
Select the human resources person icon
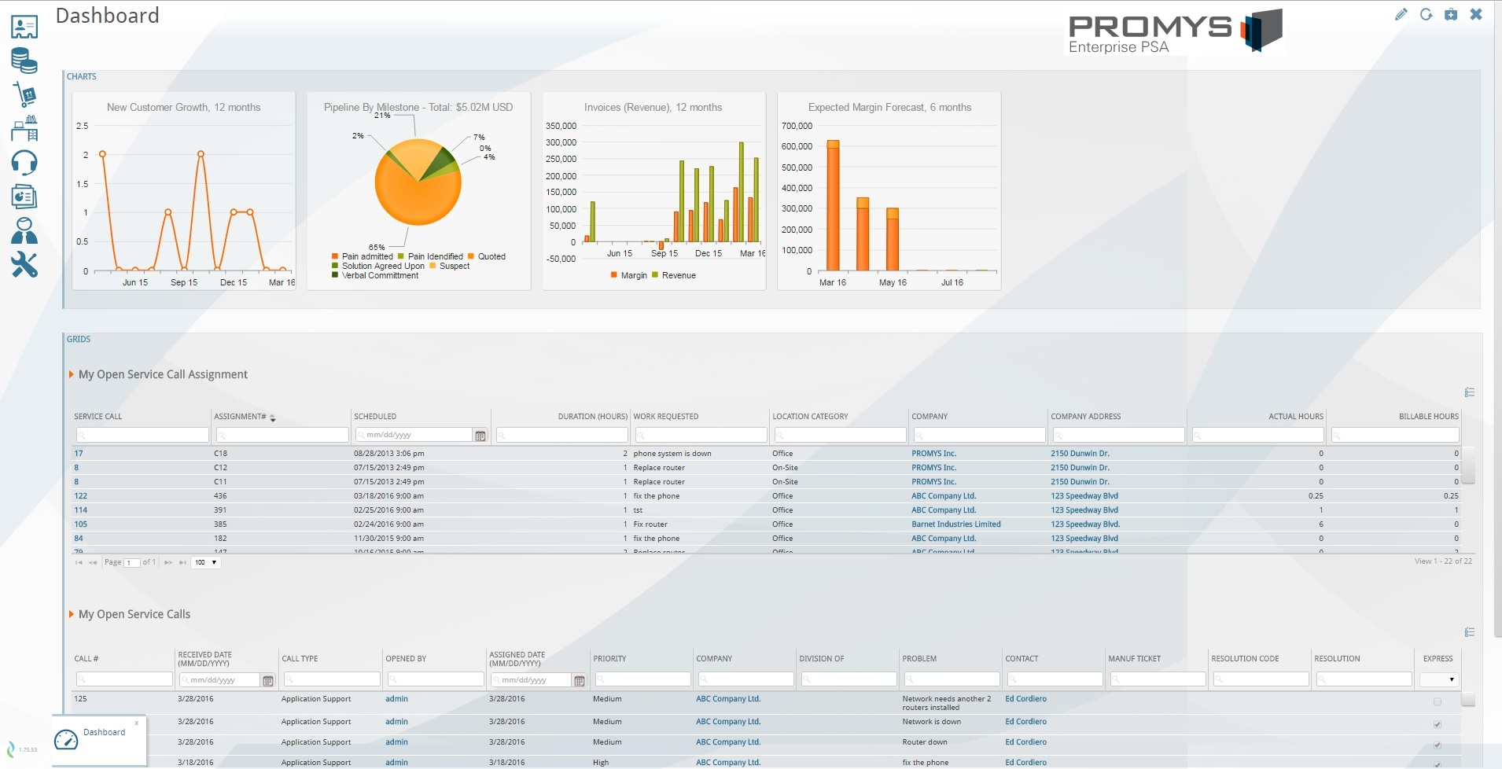(24, 230)
